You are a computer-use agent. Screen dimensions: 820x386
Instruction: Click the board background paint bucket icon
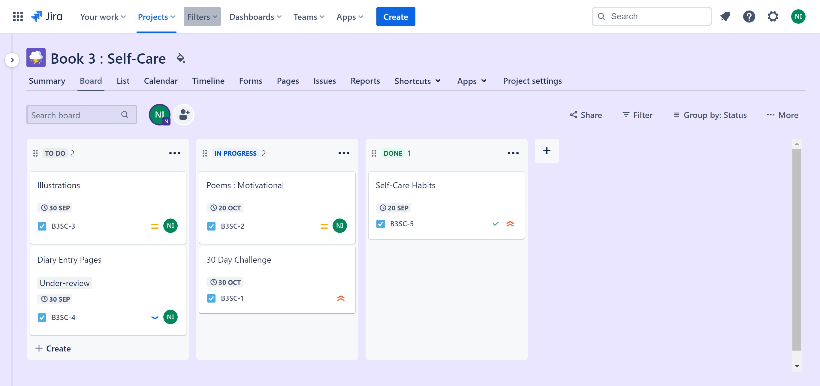click(x=180, y=58)
